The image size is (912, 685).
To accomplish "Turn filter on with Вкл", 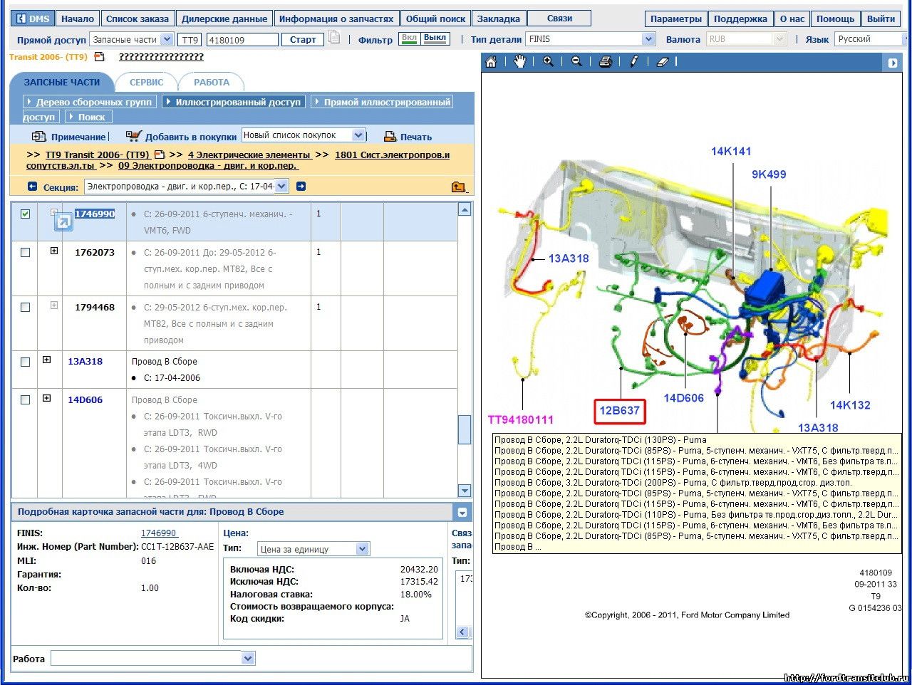I will coord(409,38).
